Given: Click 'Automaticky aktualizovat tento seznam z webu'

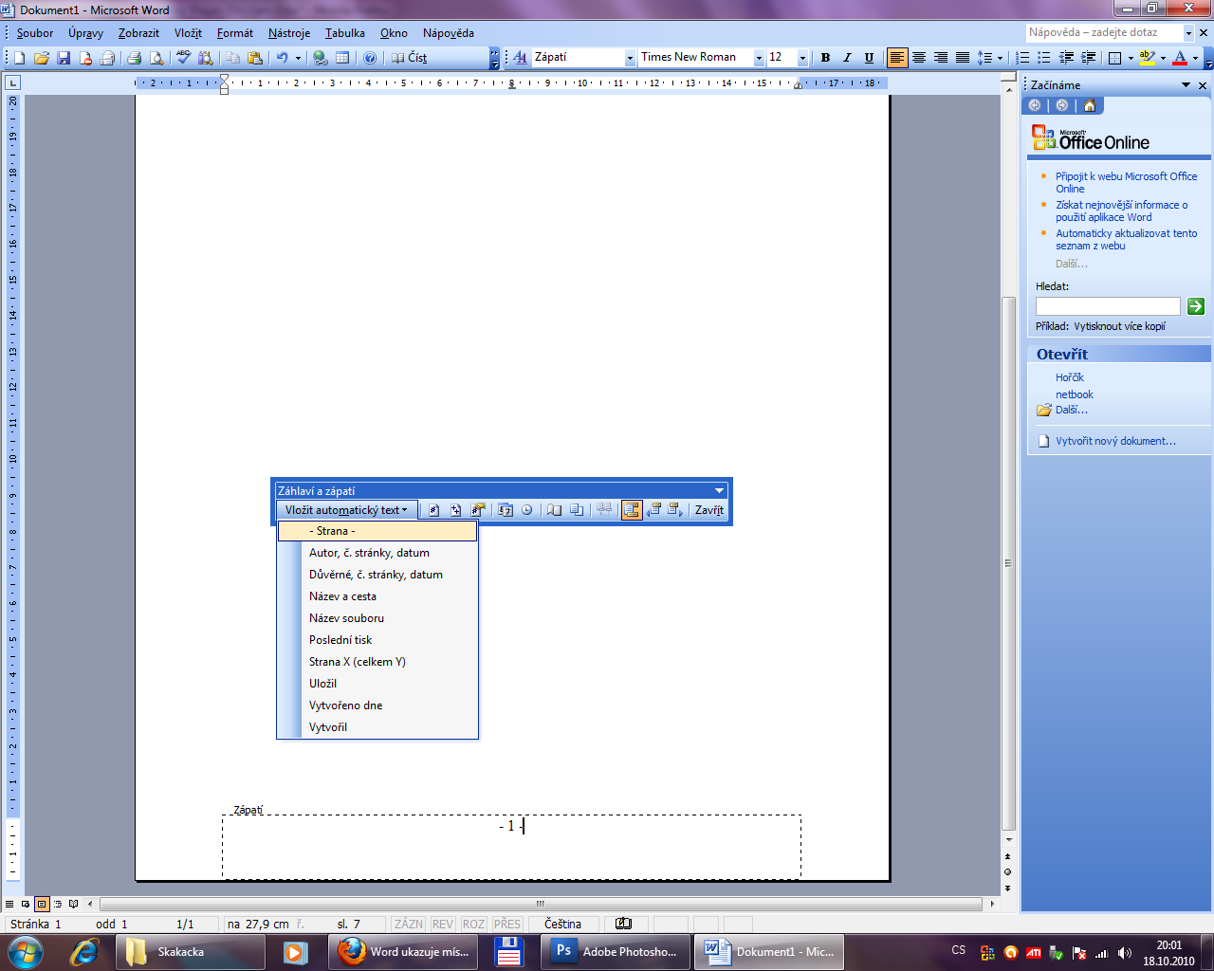Looking at the screenshot, I should pos(1127,239).
